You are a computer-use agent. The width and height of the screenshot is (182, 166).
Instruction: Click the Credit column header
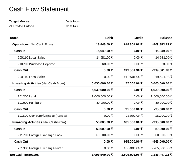click(x=138, y=38)
